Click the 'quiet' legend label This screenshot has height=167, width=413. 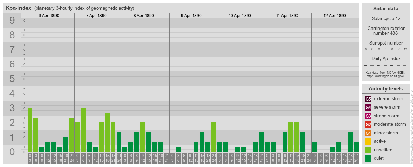tap(379, 158)
